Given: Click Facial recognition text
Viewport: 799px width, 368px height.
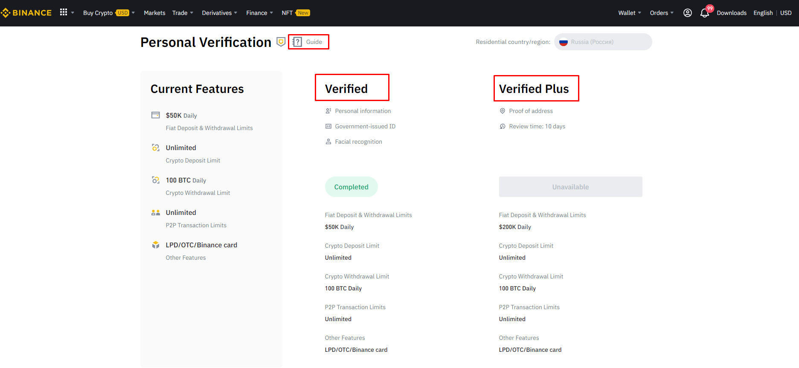Looking at the screenshot, I should tap(358, 142).
